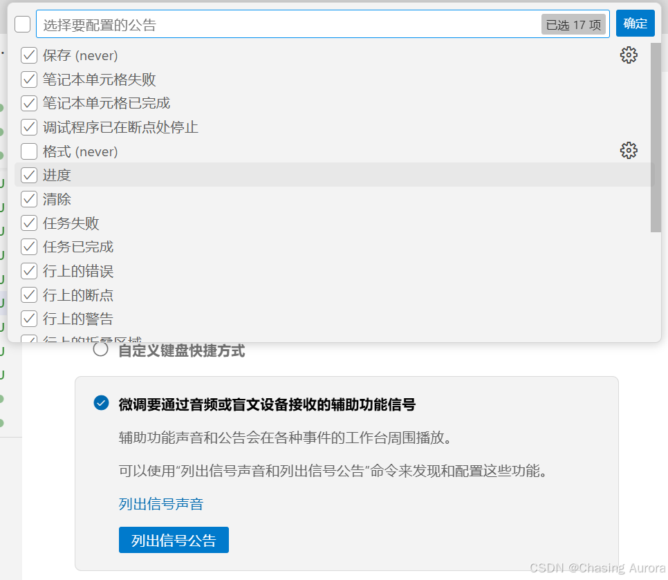
Task: Uncheck 调试程序已在断点处停止
Action: coord(28,127)
